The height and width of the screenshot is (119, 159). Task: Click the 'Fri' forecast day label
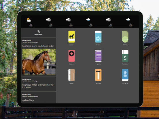[x=71, y=24]
